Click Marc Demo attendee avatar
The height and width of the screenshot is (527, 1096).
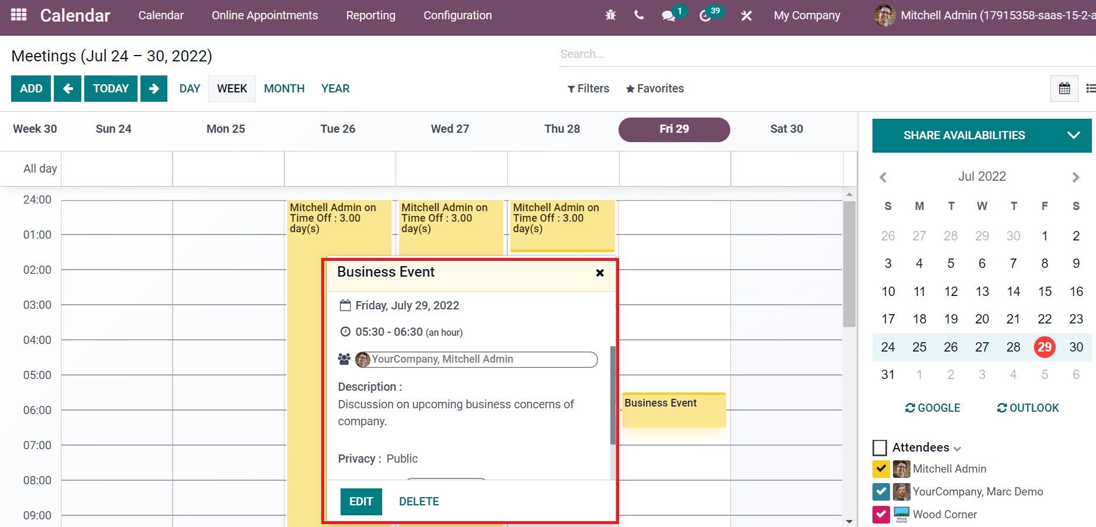[x=902, y=492]
